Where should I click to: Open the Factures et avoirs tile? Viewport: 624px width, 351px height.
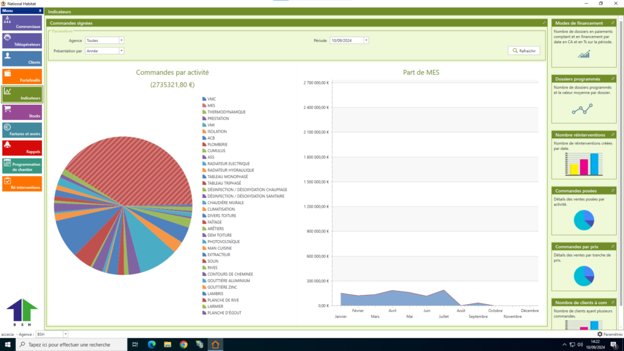coord(22,130)
